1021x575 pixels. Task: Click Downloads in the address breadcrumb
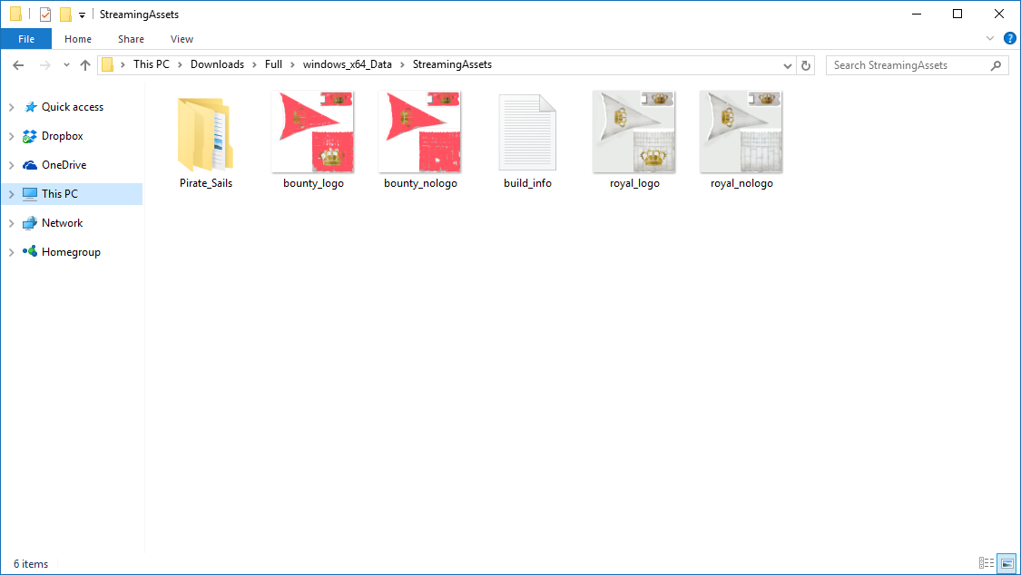tap(217, 64)
